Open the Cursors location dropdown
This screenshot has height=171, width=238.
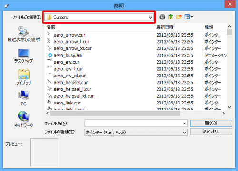tap(99, 17)
